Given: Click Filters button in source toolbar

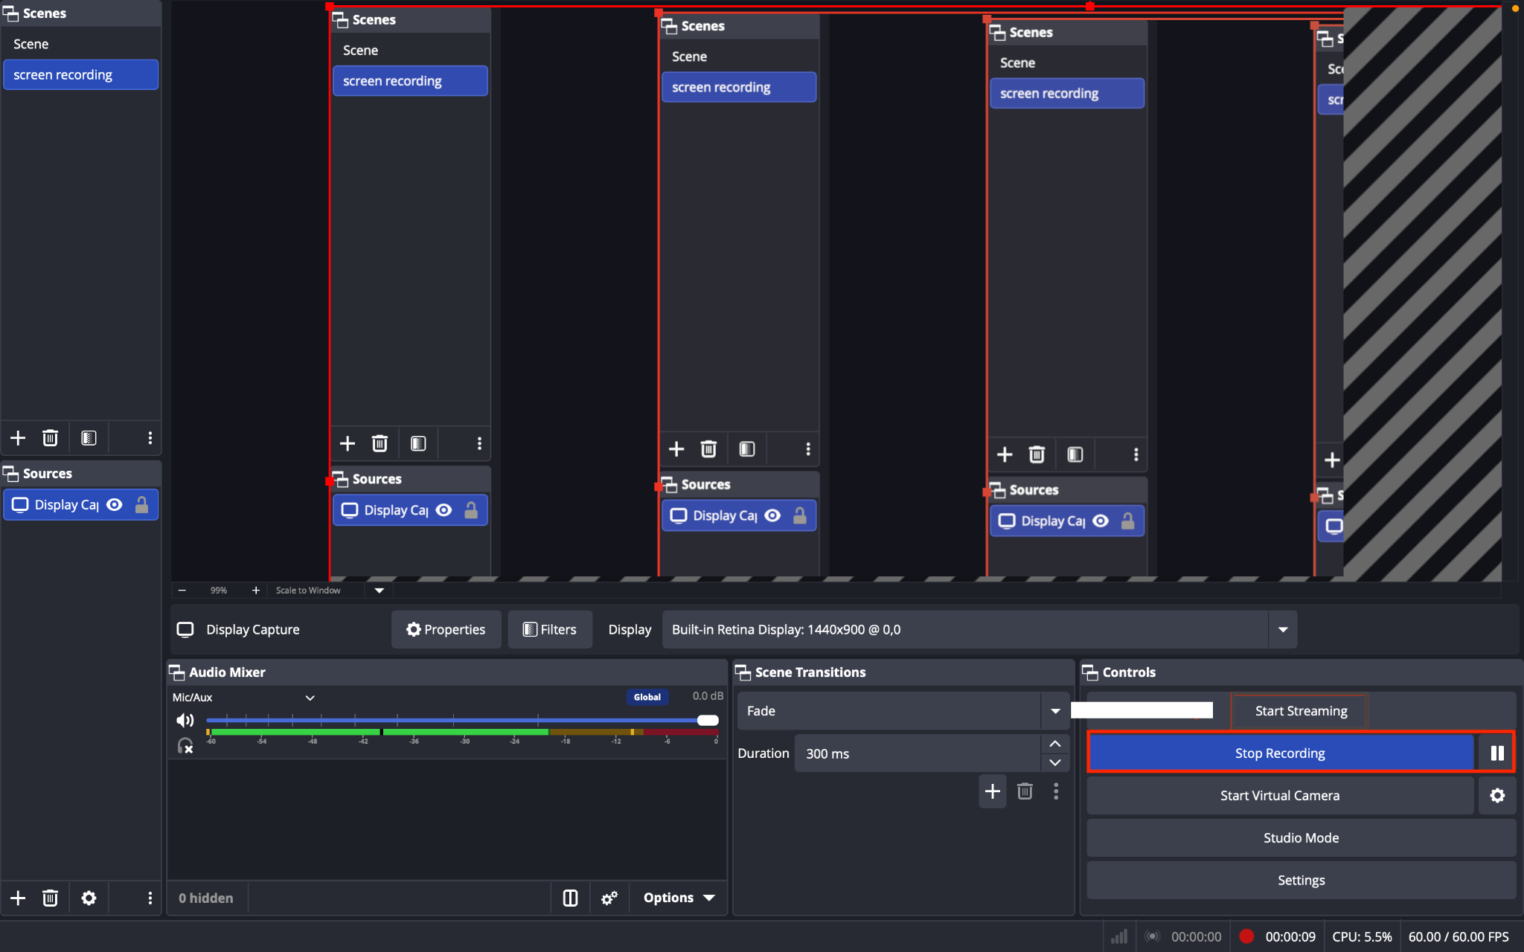Looking at the screenshot, I should pos(550,630).
